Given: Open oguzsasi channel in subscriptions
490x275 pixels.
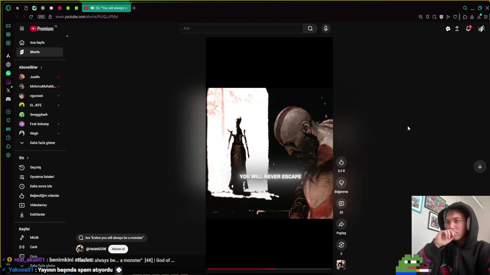Looking at the screenshot, I should (x=40, y=95).
